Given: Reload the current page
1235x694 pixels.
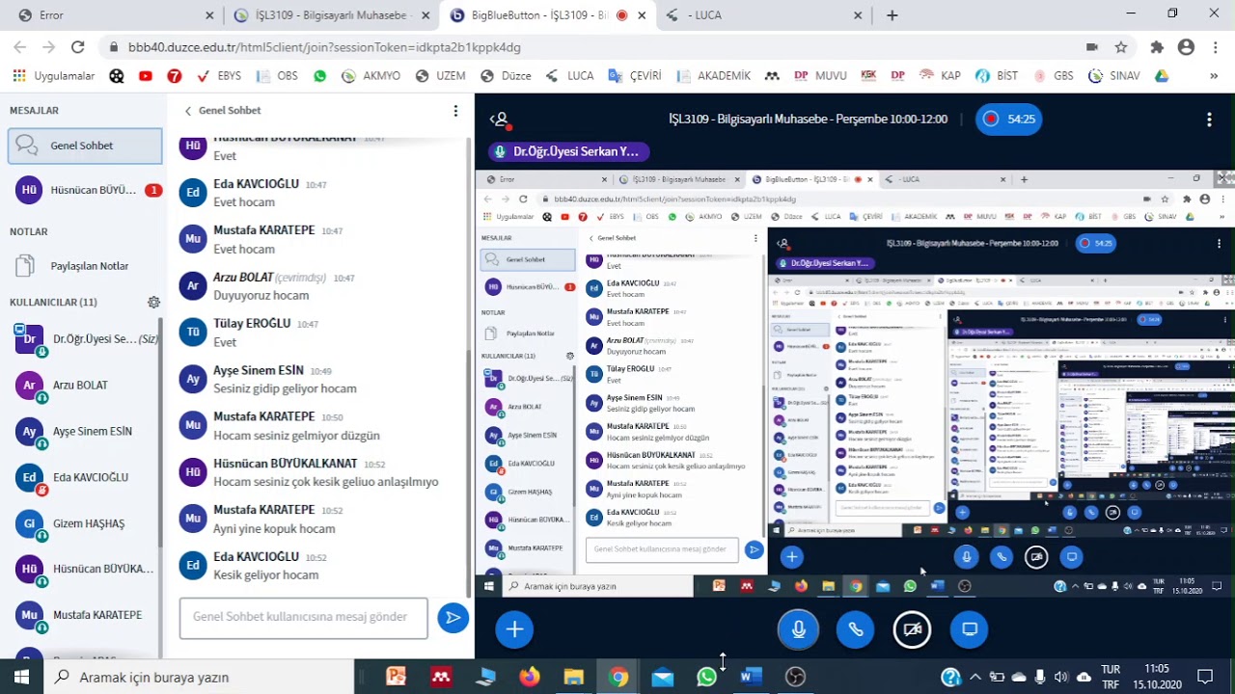Looking at the screenshot, I should pyautogui.click(x=78, y=46).
